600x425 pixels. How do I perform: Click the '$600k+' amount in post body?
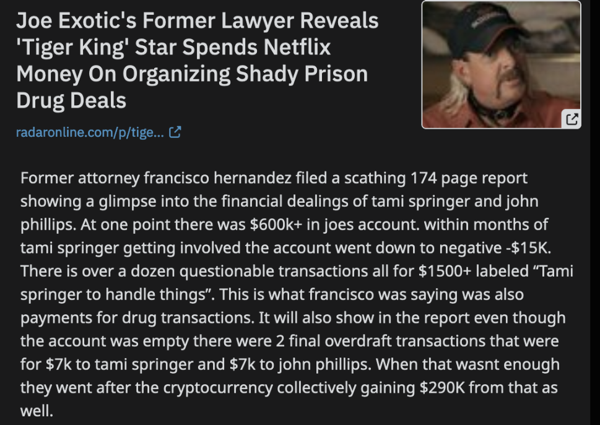pos(276,225)
